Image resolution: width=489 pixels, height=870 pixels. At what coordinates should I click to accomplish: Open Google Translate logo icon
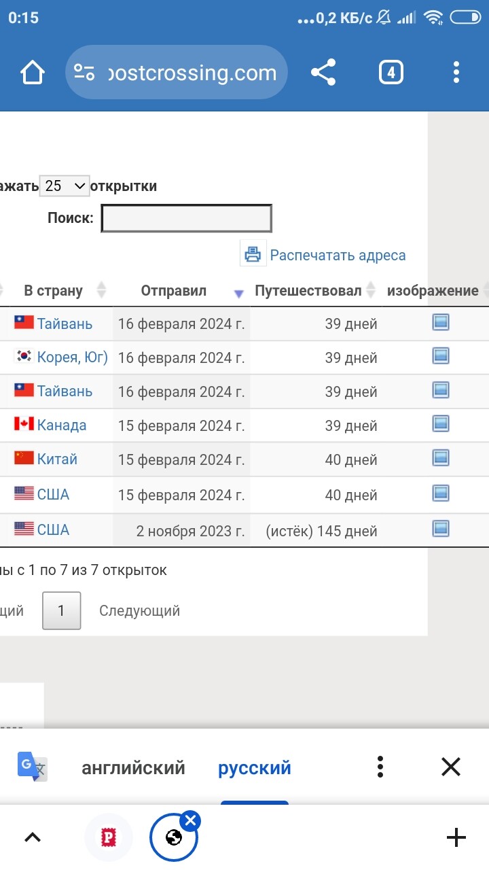tap(32, 767)
